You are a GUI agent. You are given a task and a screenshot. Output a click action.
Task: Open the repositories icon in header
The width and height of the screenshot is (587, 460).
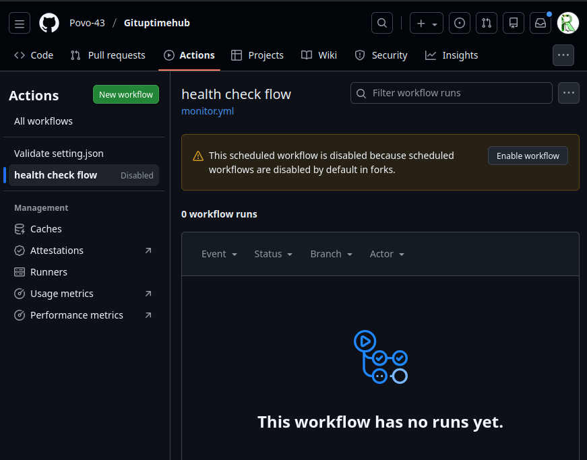click(514, 23)
